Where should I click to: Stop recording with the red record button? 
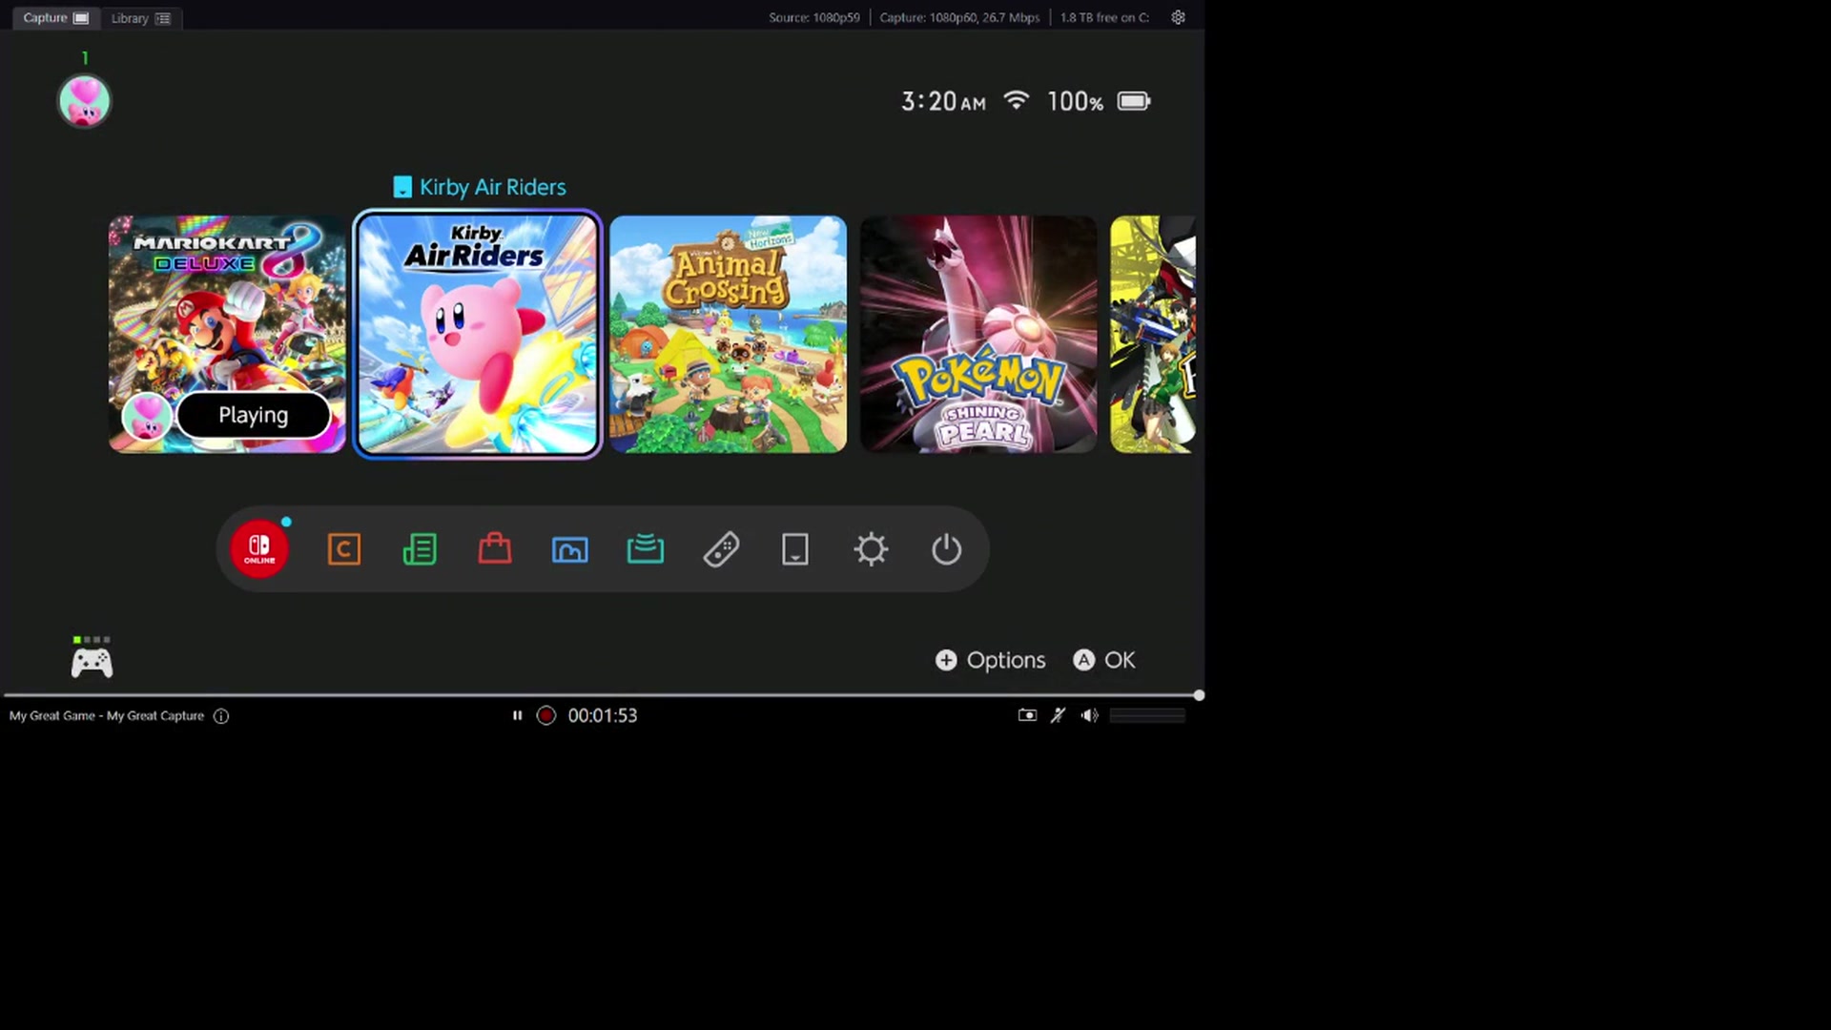point(546,715)
